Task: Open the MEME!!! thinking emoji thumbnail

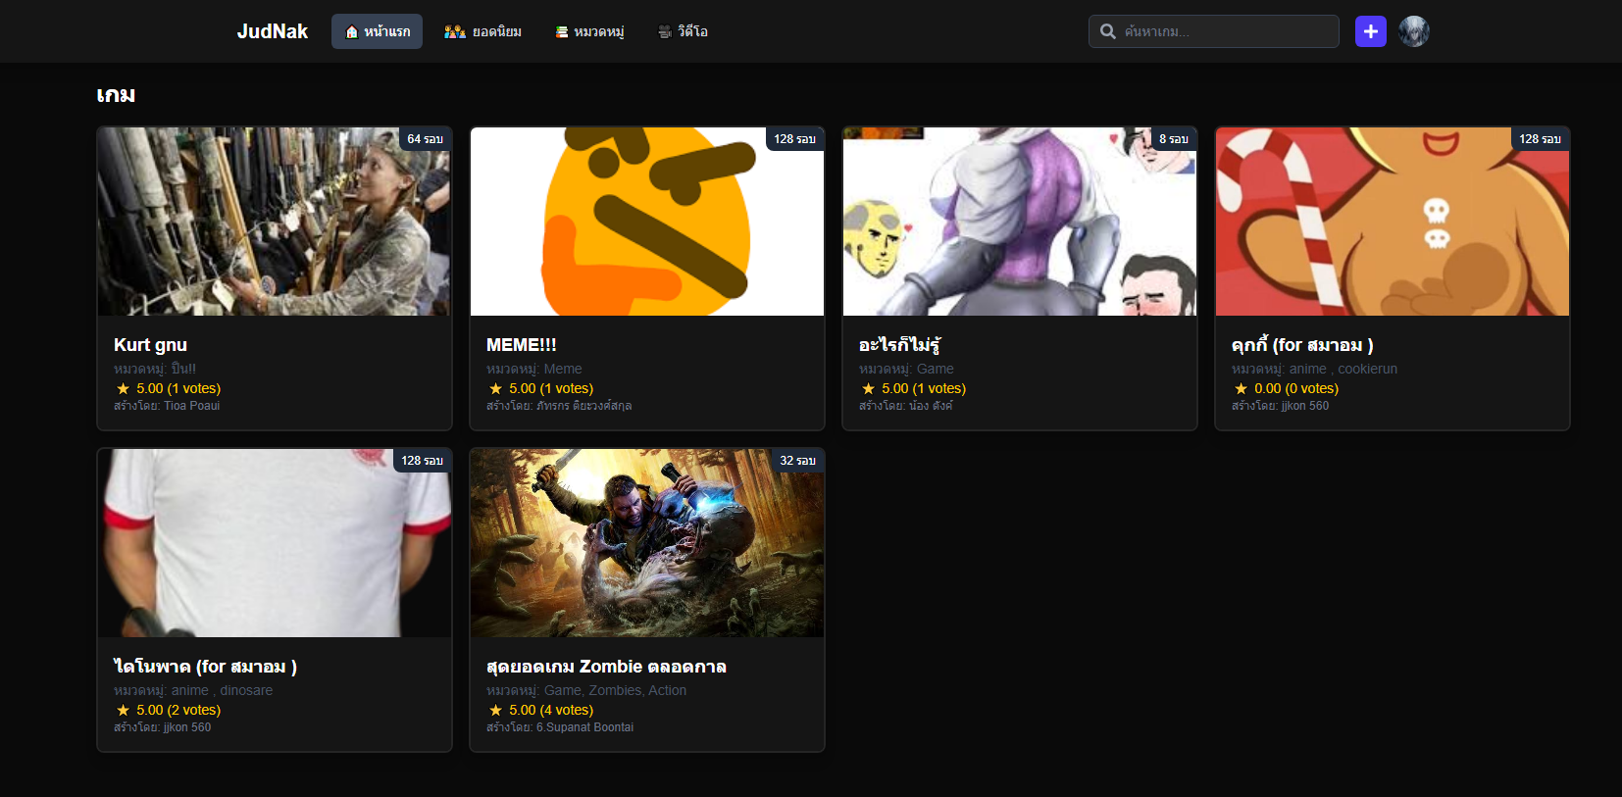Action: (x=647, y=222)
